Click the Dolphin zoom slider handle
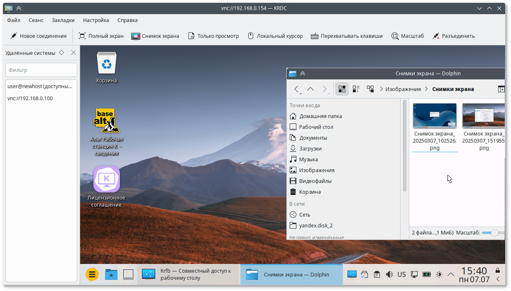Image resolution: width=511 pixels, height=291 pixels. point(494,233)
